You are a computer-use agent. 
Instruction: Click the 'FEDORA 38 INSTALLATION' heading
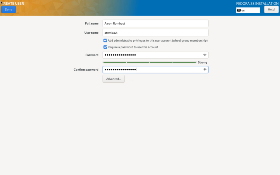click(257, 4)
